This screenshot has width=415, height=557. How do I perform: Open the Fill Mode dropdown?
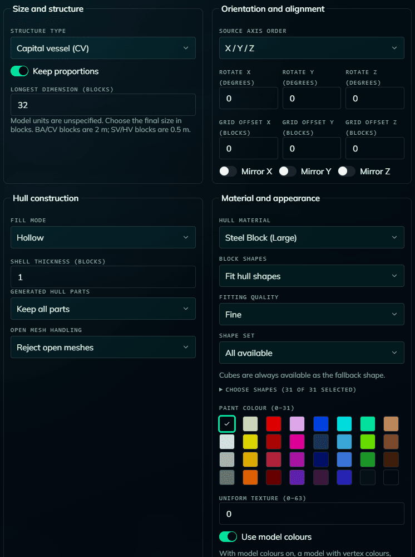(x=103, y=237)
